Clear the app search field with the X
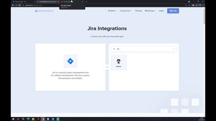 174,49
